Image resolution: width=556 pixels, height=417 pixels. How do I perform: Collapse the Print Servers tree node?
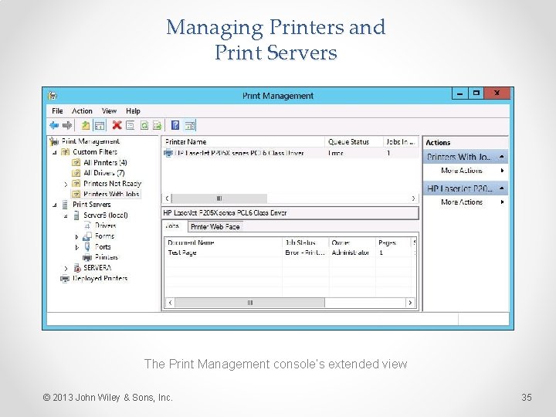(x=54, y=205)
